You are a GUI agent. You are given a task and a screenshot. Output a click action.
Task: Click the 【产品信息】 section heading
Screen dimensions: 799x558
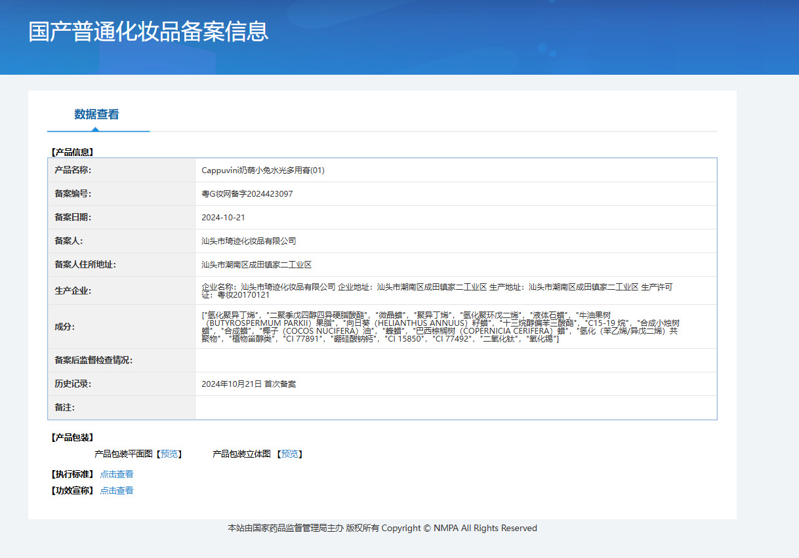click(x=73, y=152)
